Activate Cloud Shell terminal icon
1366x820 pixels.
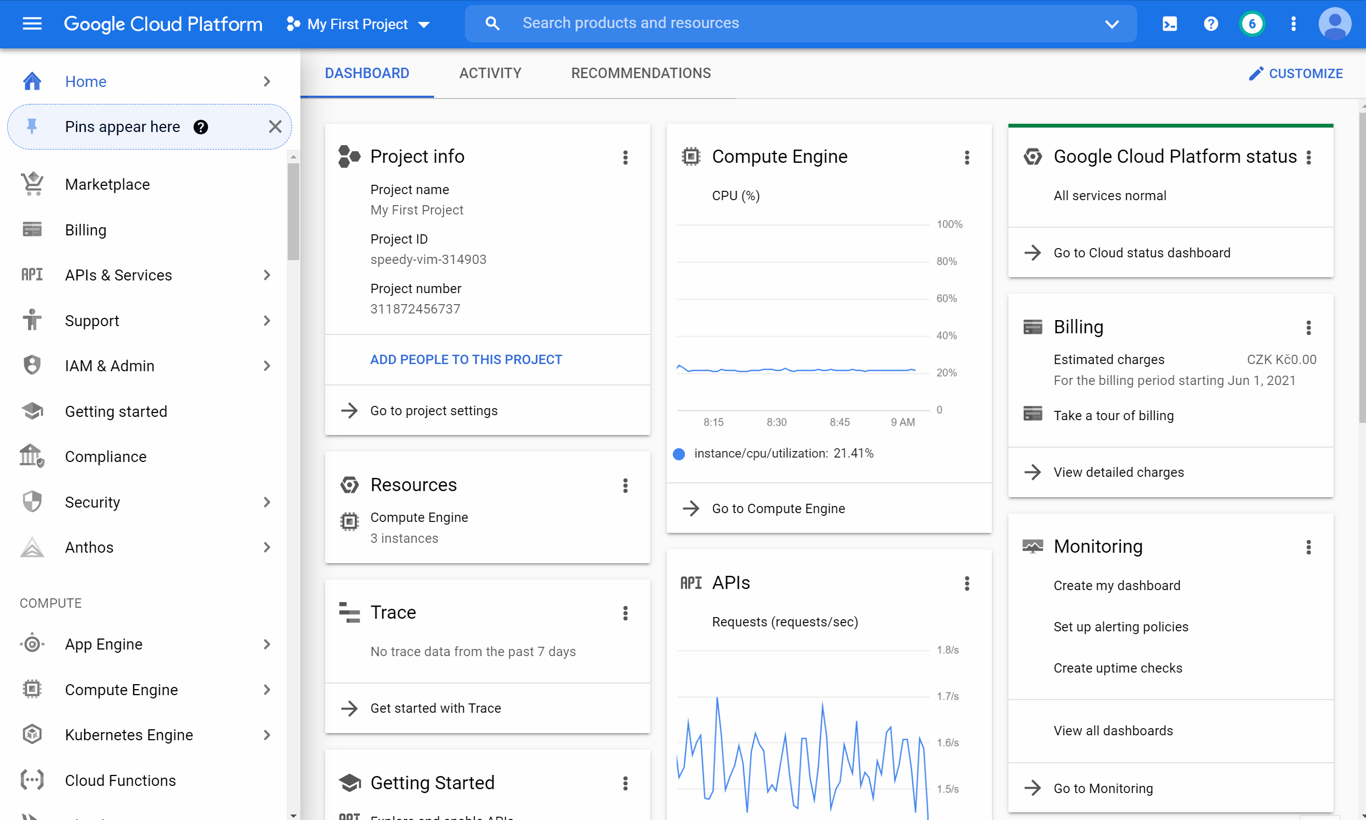point(1169,23)
